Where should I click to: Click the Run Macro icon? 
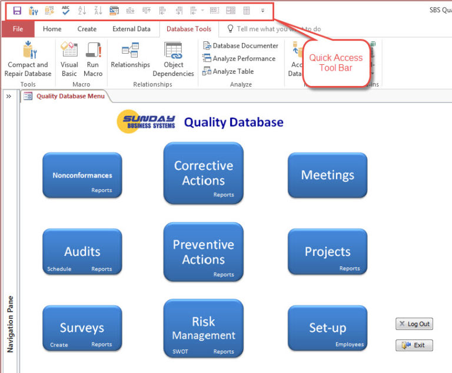pos(93,60)
